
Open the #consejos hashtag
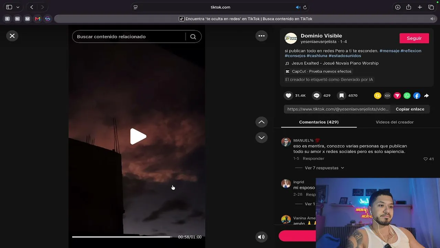coord(295,56)
